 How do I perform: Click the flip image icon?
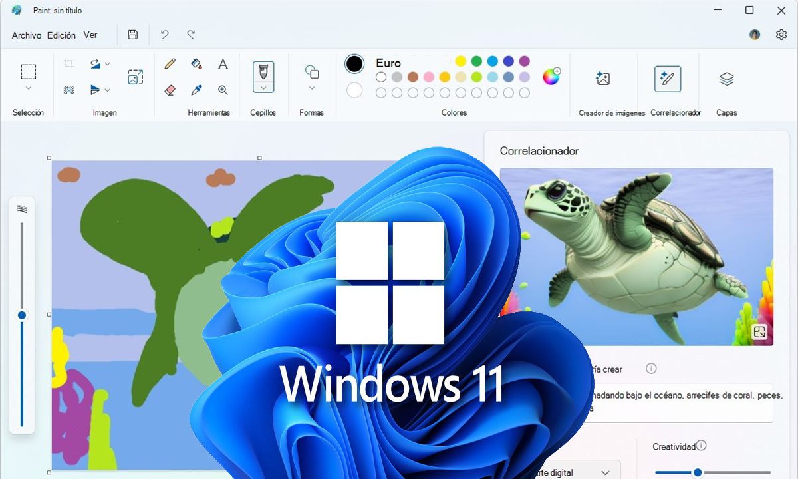point(96,90)
